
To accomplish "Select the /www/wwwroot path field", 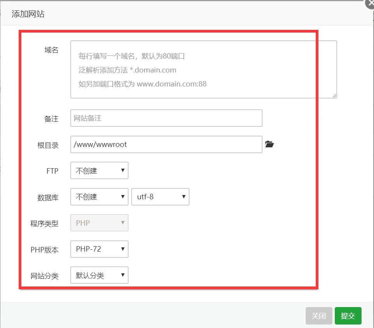I will 166,144.
